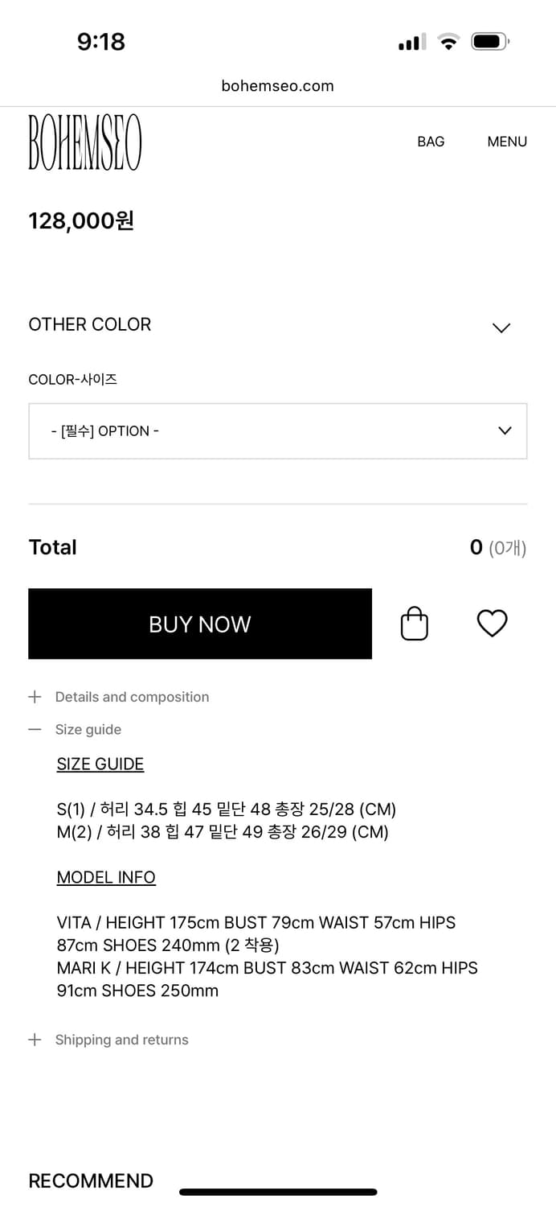Expand Details and composition section
Screen dimensions: 556x1207
tap(132, 697)
